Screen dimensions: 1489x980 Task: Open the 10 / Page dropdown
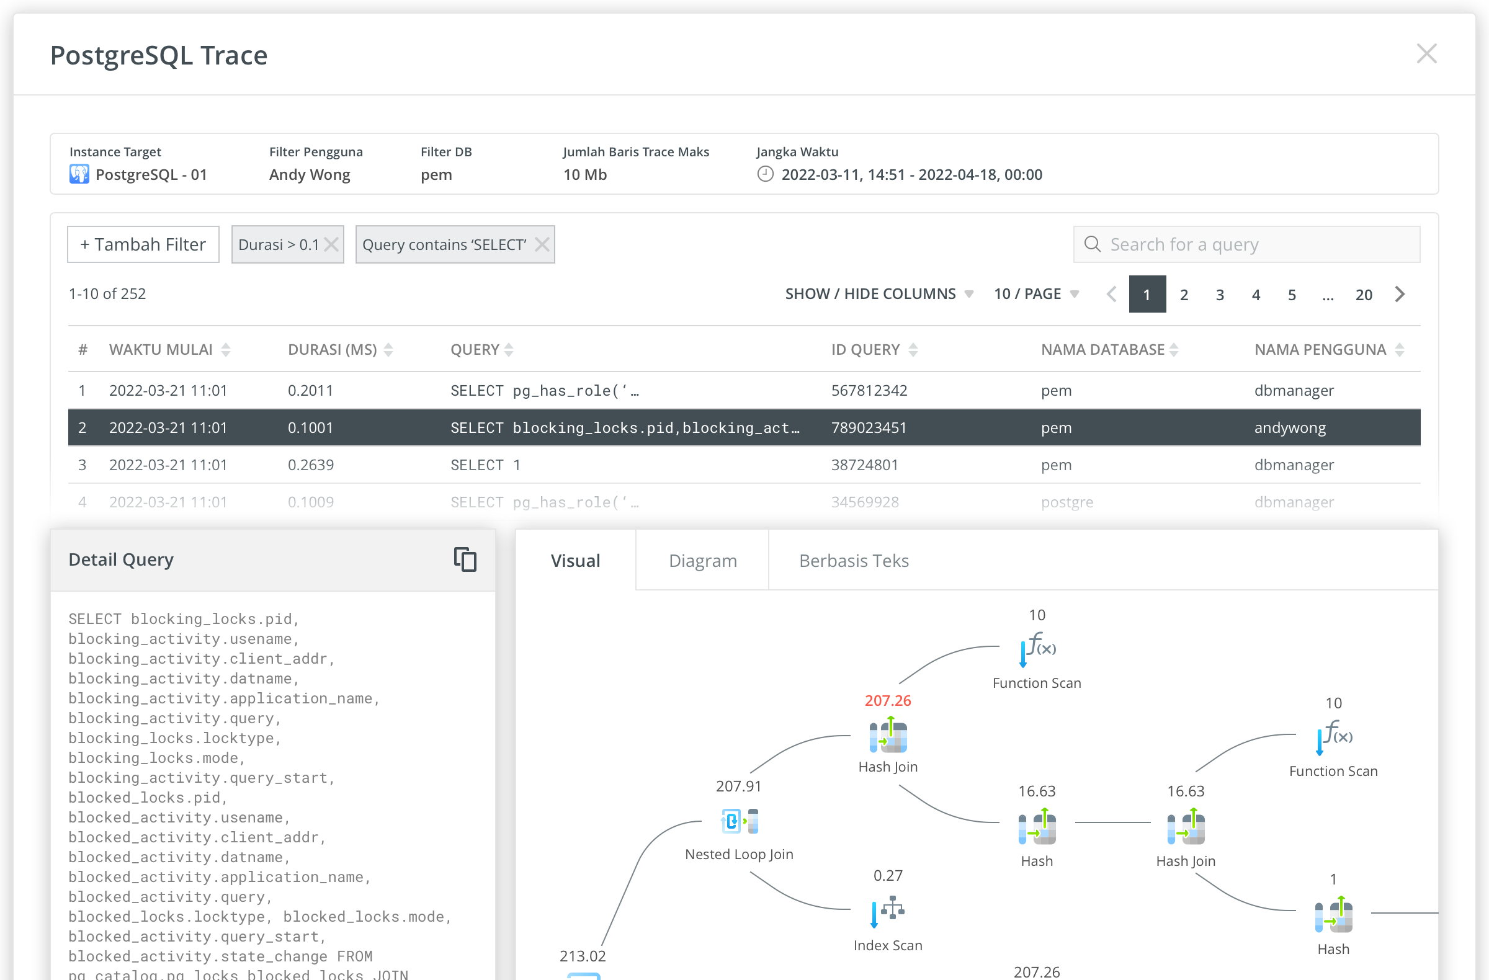(x=1036, y=294)
